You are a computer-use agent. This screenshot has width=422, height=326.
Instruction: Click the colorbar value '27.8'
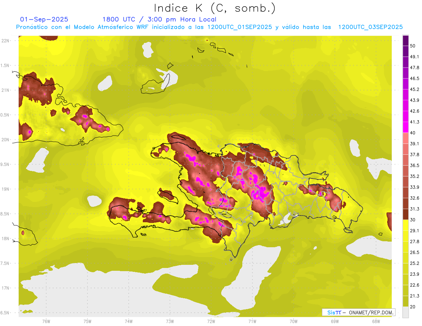click(x=415, y=242)
